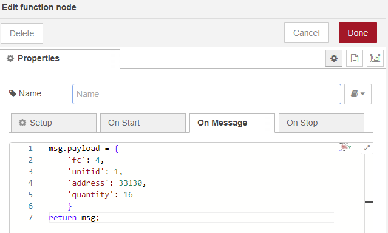Switch to the Setup tab
This screenshot has width=388, height=233.
tap(53, 123)
